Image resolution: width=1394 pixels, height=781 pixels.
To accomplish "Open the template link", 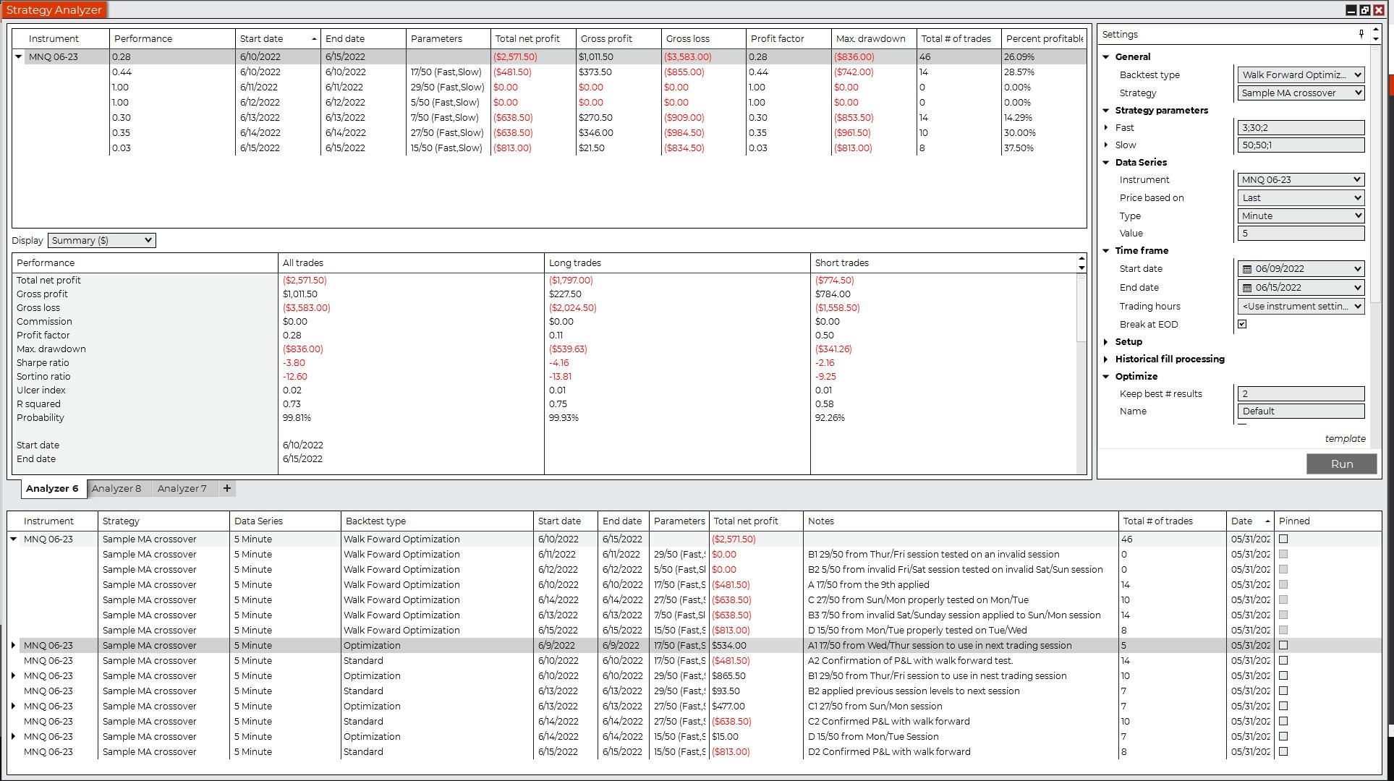I will pyautogui.click(x=1345, y=439).
